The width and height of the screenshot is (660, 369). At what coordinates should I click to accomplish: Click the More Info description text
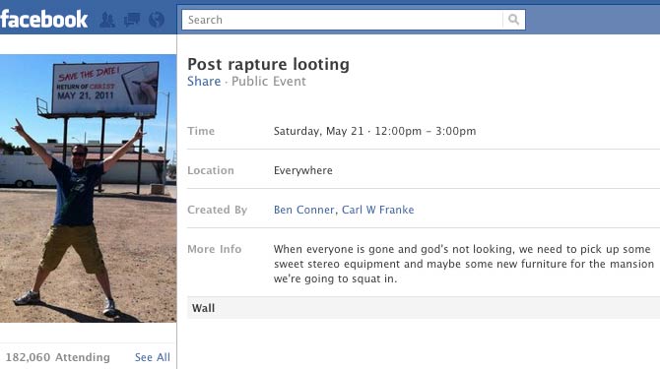pyautogui.click(x=463, y=264)
